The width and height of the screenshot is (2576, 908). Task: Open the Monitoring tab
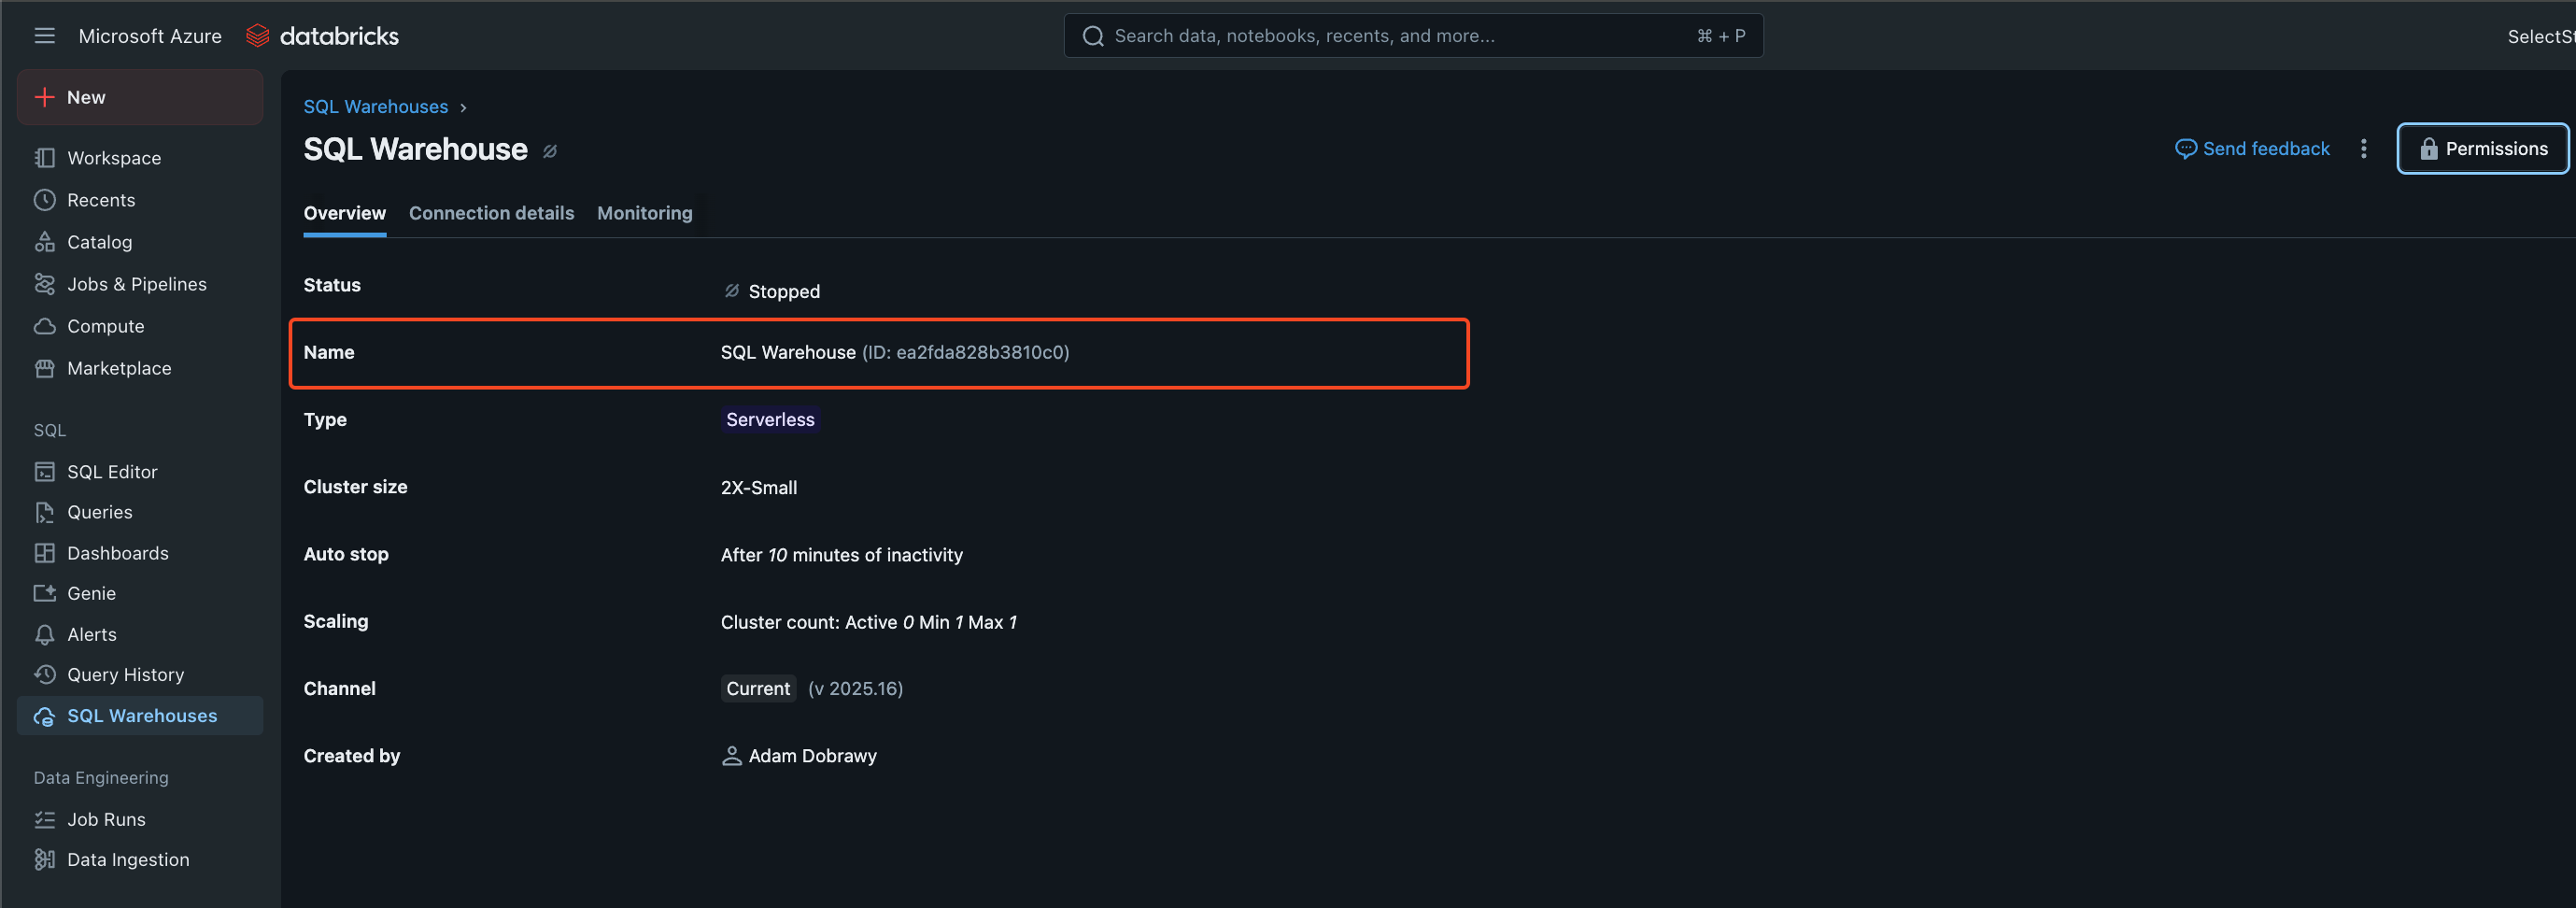645,213
